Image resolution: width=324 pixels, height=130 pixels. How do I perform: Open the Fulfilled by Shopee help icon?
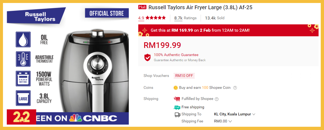pos(217,99)
